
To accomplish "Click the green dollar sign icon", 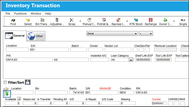I will (x=7, y=94).
